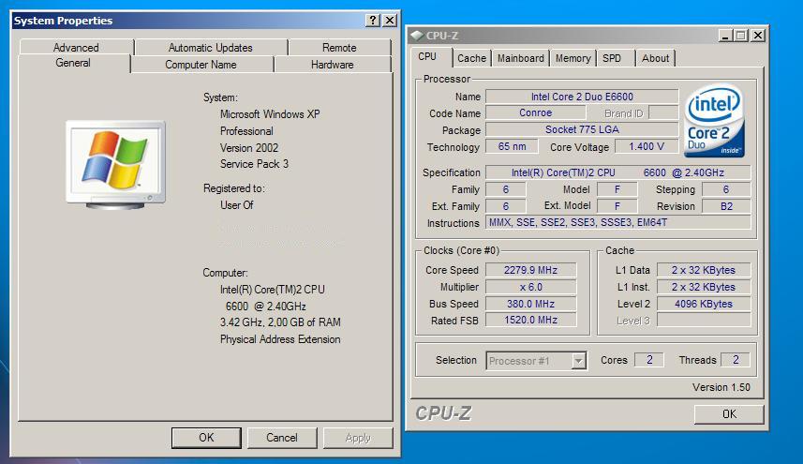Click the Revision value B2
Screen dimensions: 803x464
click(726, 206)
